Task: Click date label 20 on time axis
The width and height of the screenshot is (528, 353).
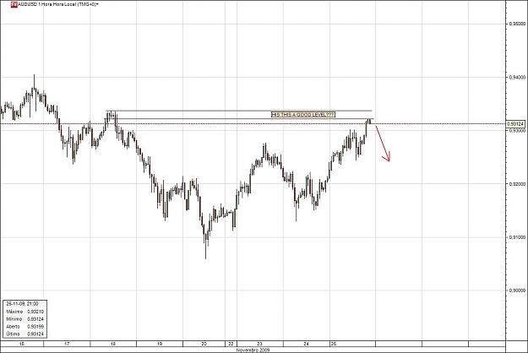Action: [x=204, y=344]
